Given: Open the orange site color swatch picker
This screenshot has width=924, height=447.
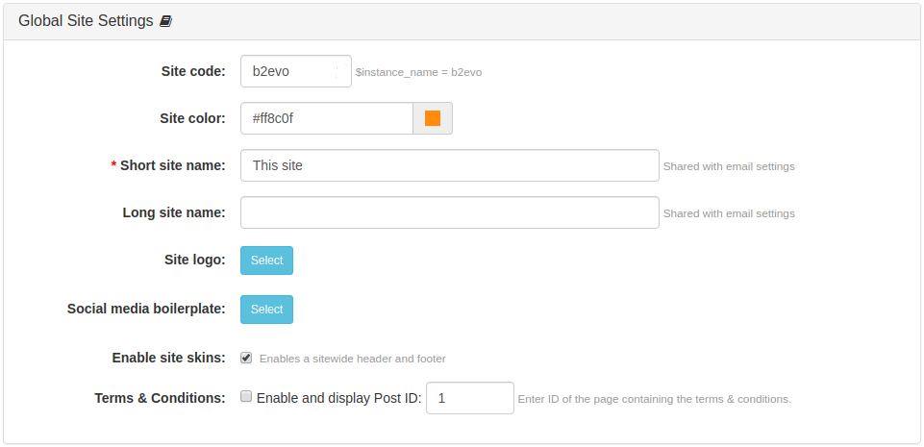Looking at the screenshot, I should coord(433,118).
